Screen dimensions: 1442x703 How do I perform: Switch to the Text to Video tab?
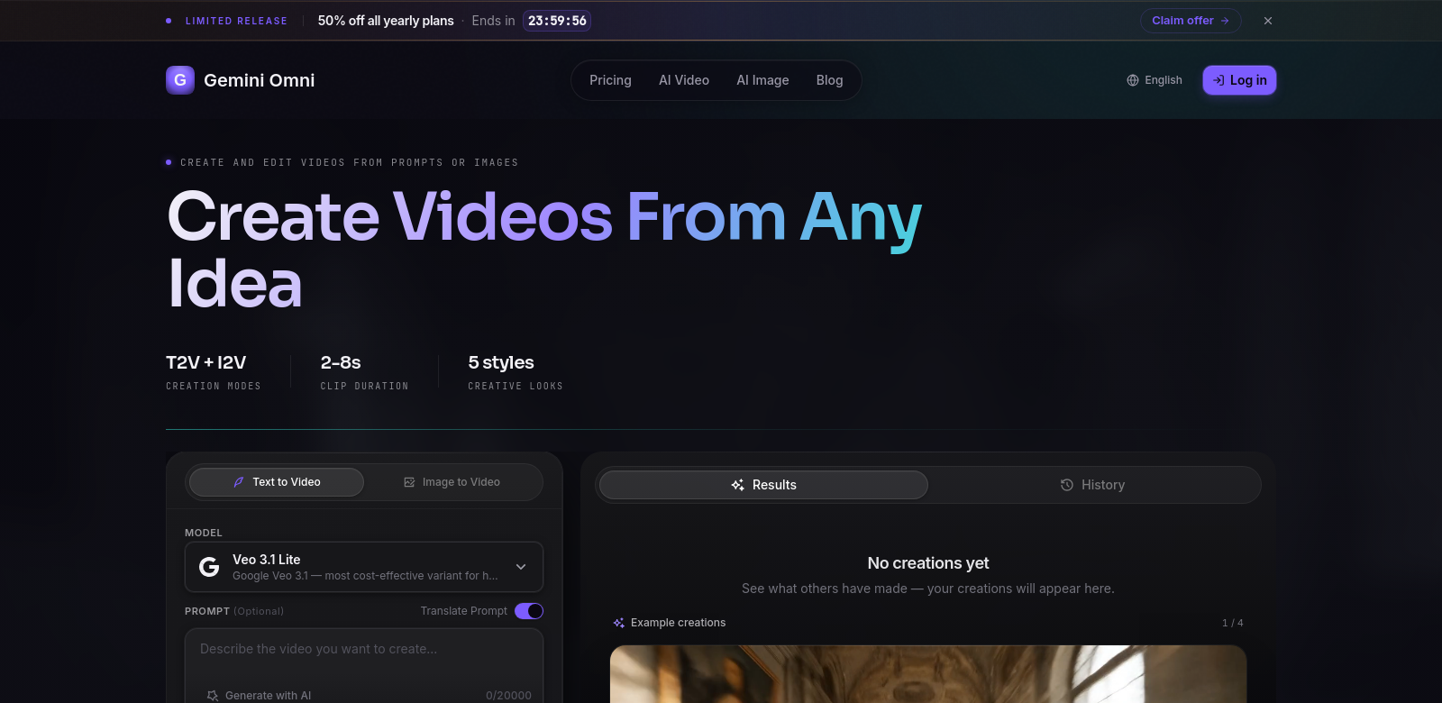(277, 482)
